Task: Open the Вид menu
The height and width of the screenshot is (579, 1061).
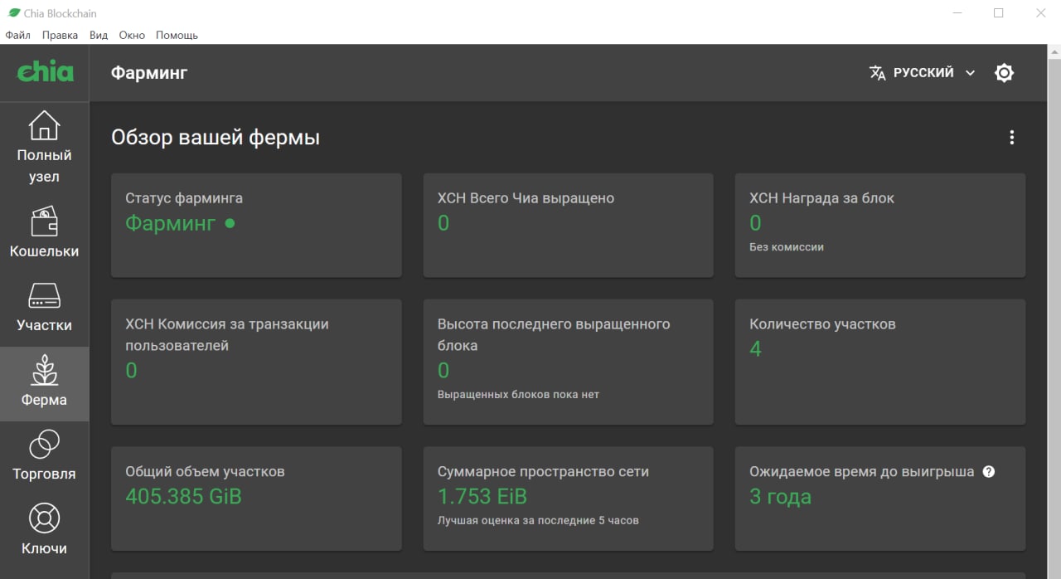Action: (x=99, y=36)
